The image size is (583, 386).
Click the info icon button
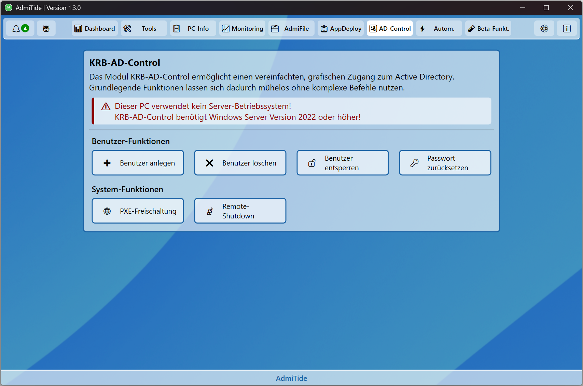point(567,28)
